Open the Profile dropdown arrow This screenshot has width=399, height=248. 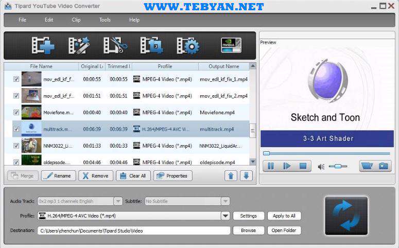point(225,216)
